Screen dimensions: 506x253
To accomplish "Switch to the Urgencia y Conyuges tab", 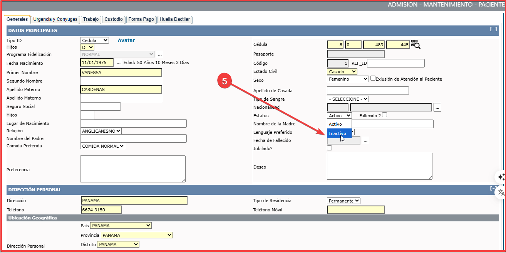I will (x=55, y=19).
